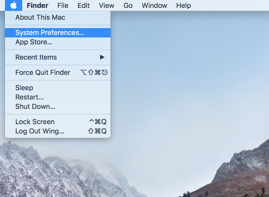The height and width of the screenshot is (197, 269).
Task: Select Force Quit Finder
Action: (x=43, y=72)
